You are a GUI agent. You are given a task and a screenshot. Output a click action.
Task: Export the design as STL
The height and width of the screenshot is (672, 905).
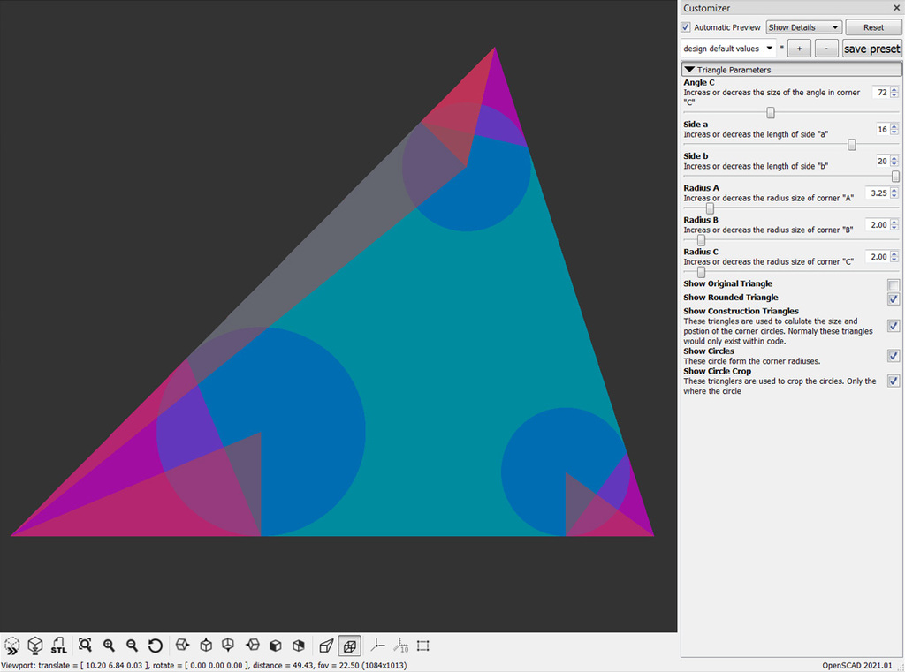[58, 646]
